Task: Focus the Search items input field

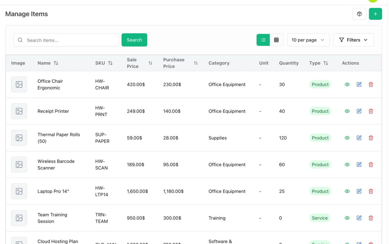Action: (66, 40)
